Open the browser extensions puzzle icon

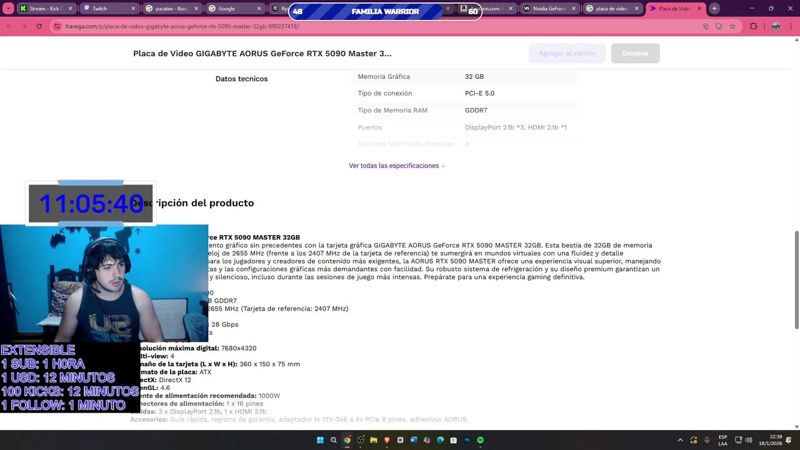coord(753,26)
